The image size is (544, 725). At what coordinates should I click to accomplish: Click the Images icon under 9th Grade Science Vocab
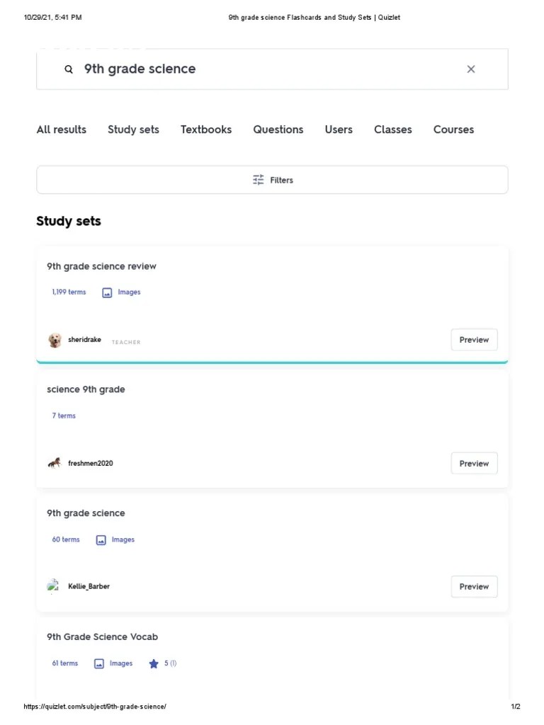tap(98, 663)
